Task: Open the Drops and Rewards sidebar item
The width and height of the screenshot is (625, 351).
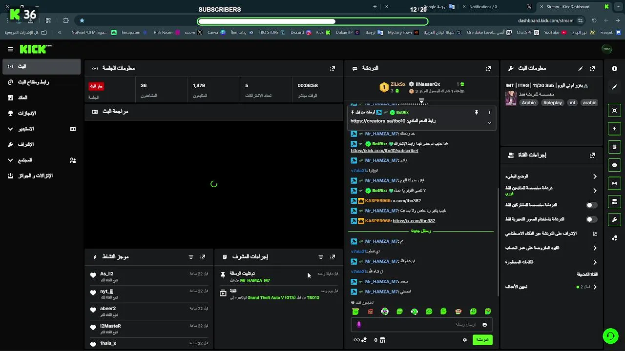Action: tap(41, 176)
